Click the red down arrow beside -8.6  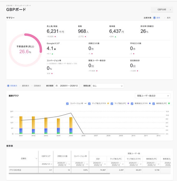[x=52, y=74]
